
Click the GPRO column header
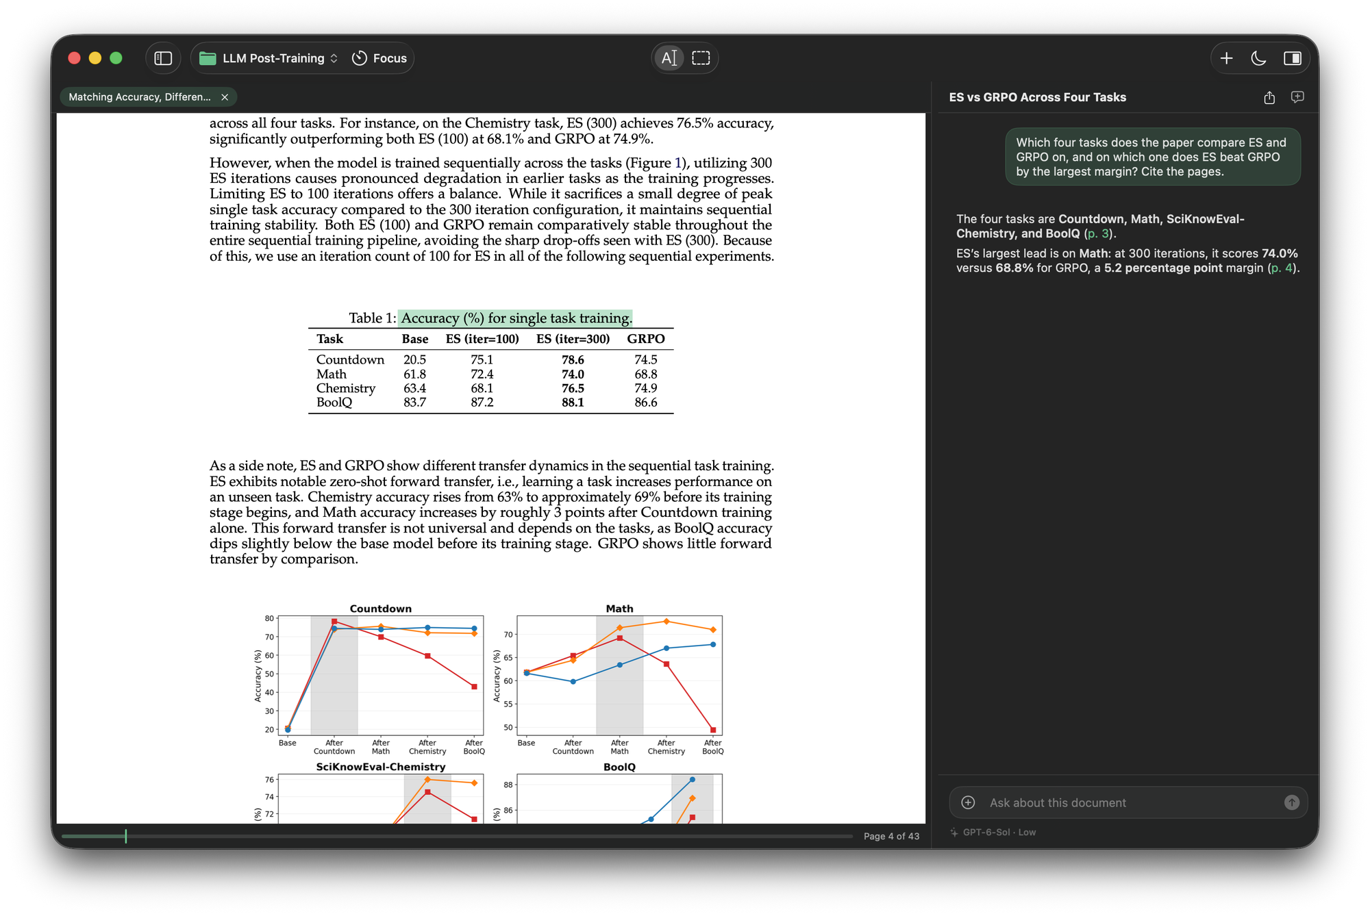click(645, 339)
